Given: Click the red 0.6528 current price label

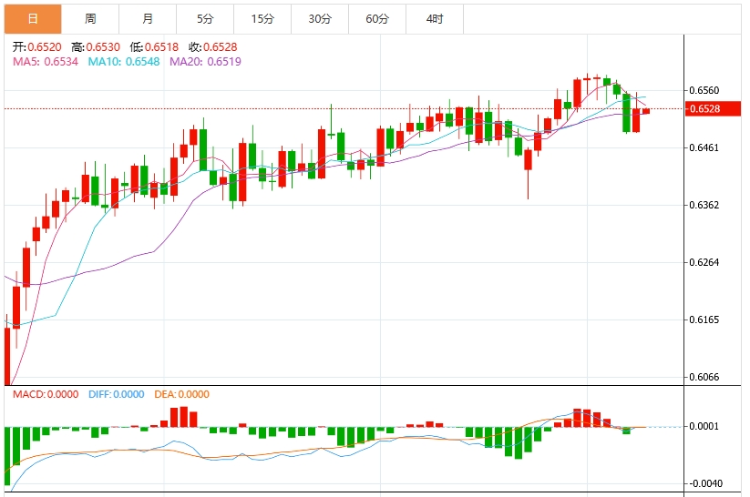Looking at the screenshot, I should [713, 109].
